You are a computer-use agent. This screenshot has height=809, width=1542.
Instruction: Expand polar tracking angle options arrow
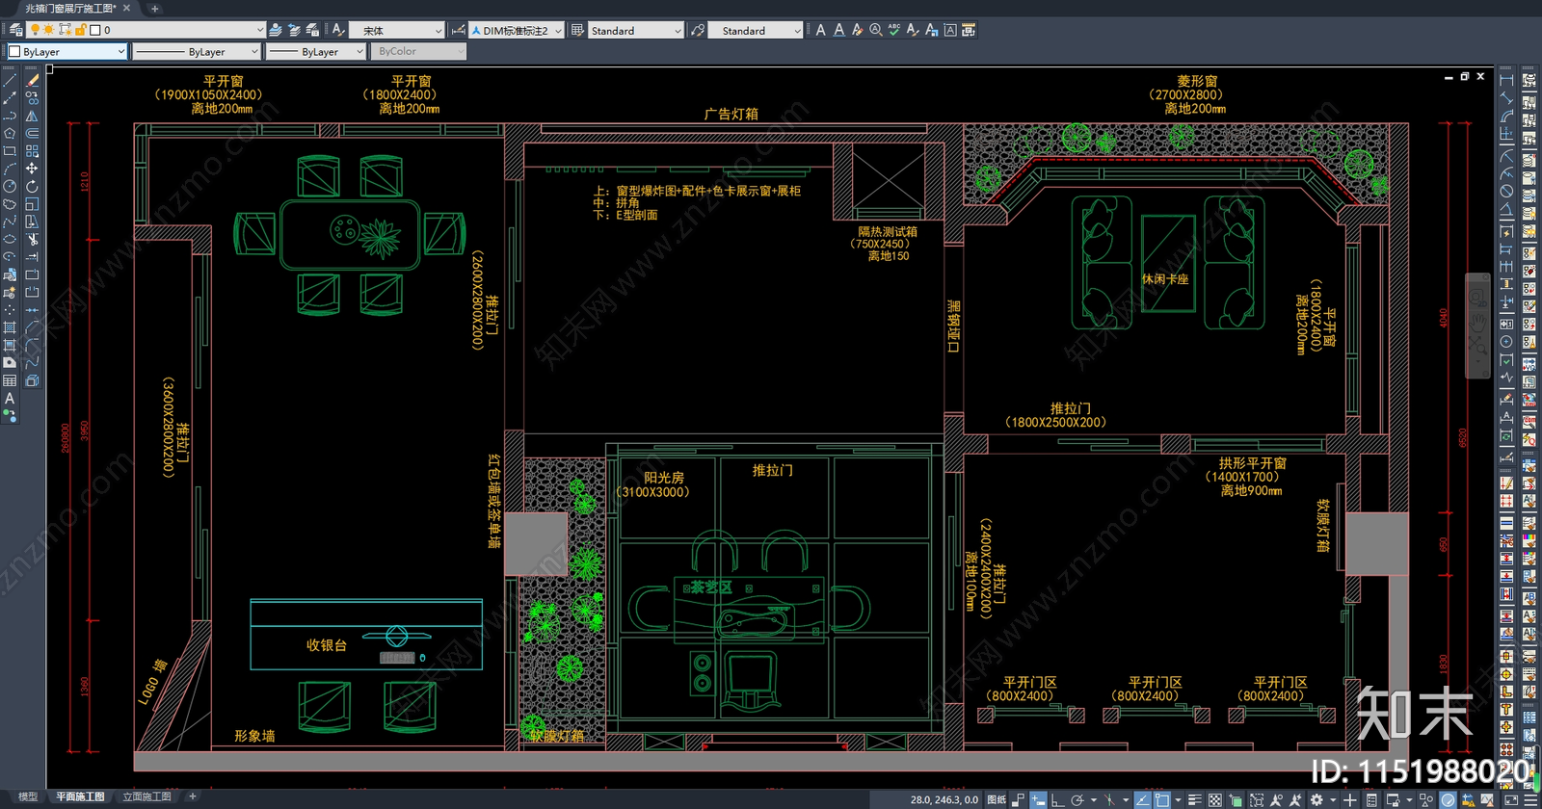click(1093, 799)
